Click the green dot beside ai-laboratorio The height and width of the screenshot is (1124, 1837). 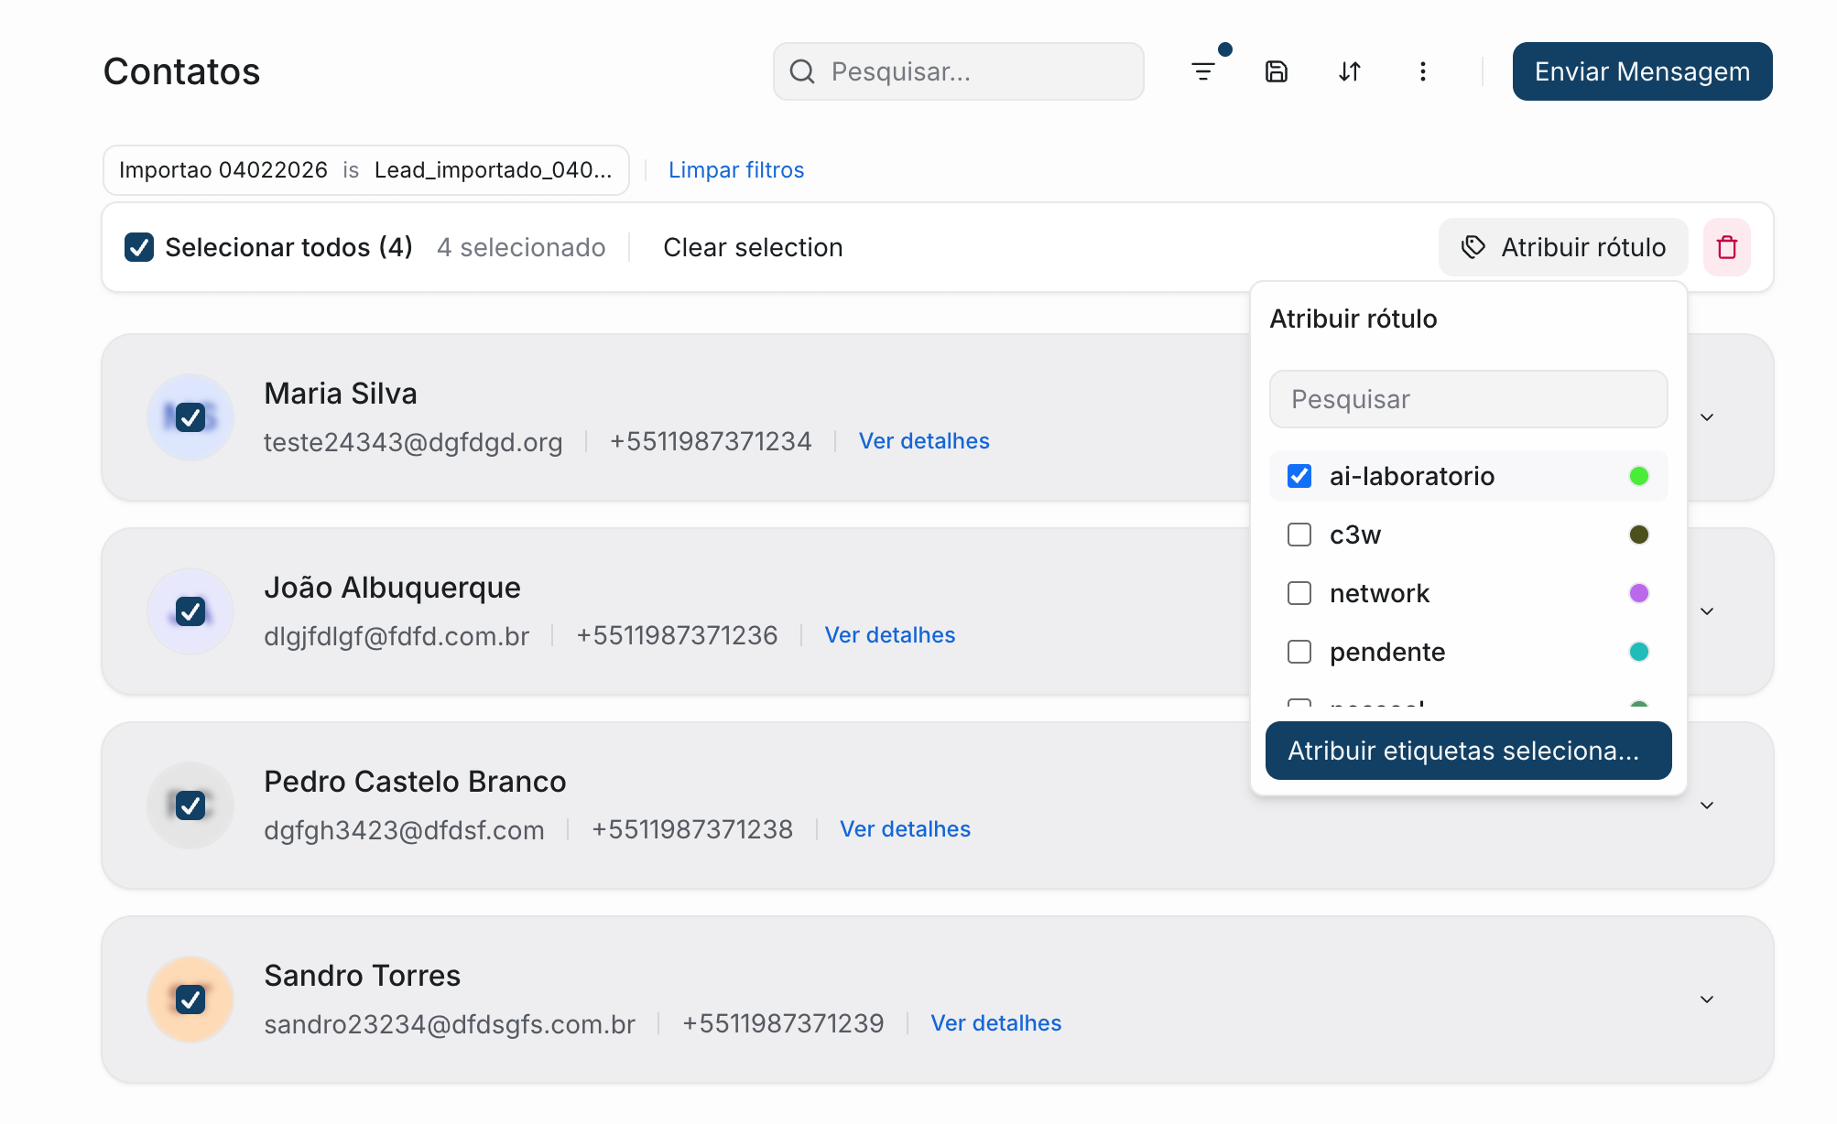1639,476
